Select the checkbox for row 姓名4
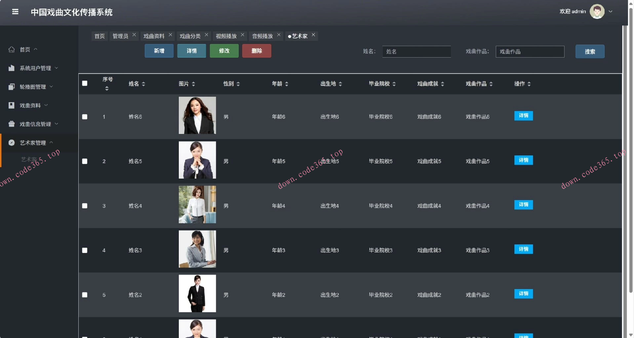 click(85, 206)
